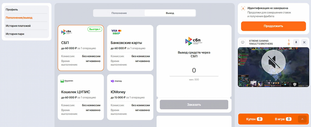Switch to the Пополнение tab
The height and width of the screenshot is (127, 311).
119,13
